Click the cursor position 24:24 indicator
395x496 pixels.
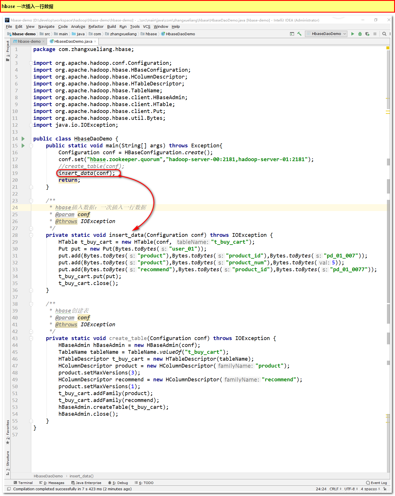coord(321,489)
